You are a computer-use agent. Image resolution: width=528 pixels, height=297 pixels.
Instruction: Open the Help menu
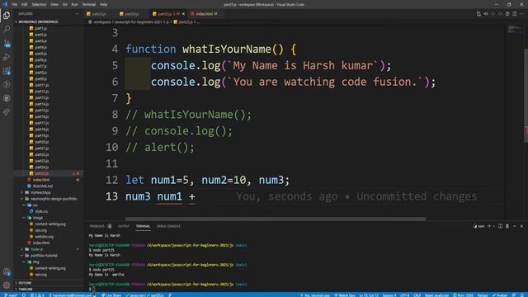(103, 4)
